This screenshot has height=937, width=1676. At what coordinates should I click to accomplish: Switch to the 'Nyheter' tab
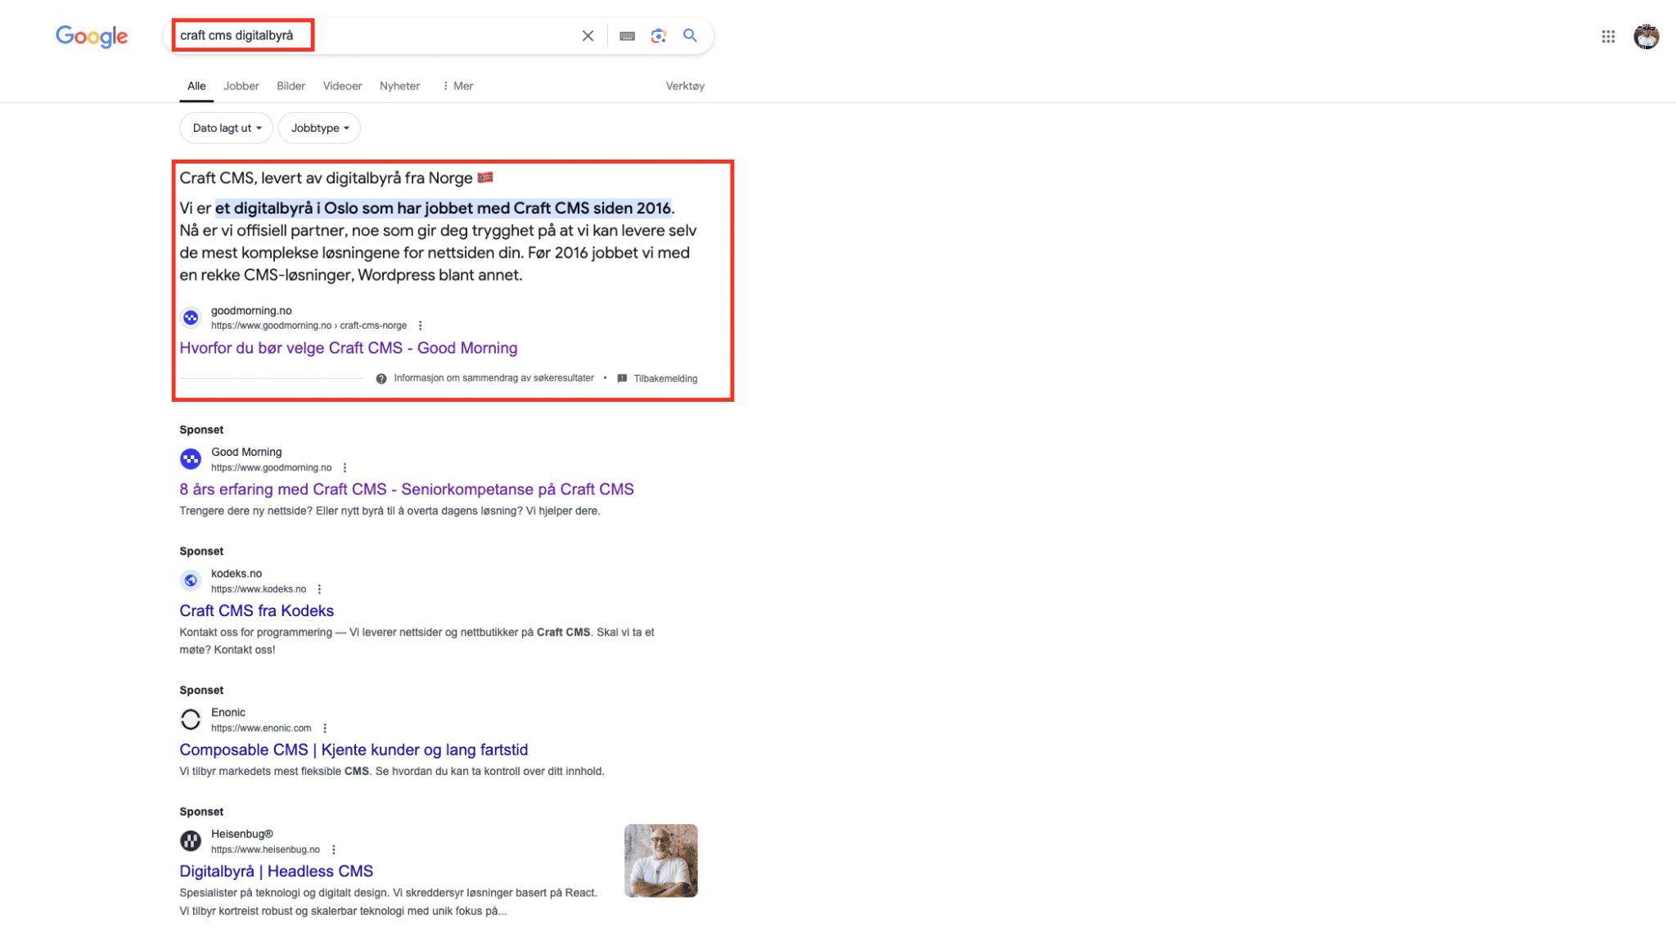tap(399, 86)
